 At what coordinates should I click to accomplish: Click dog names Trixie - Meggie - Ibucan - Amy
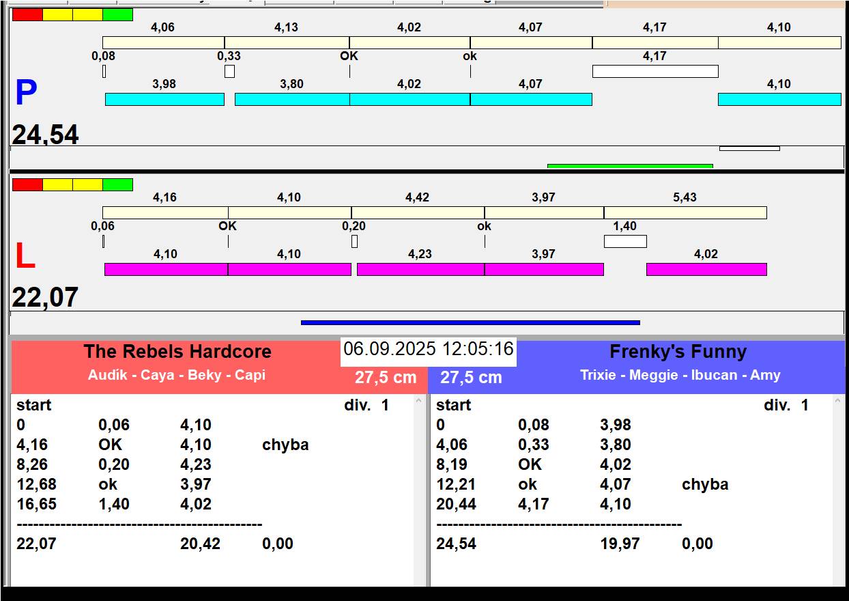[x=680, y=375]
